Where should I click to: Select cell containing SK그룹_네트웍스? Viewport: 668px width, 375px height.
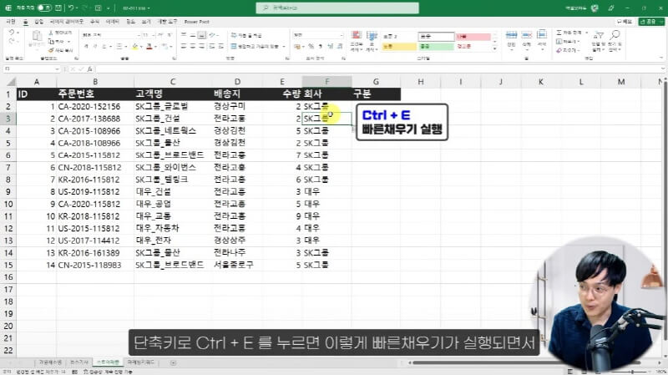pyautogui.click(x=173, y=131)
